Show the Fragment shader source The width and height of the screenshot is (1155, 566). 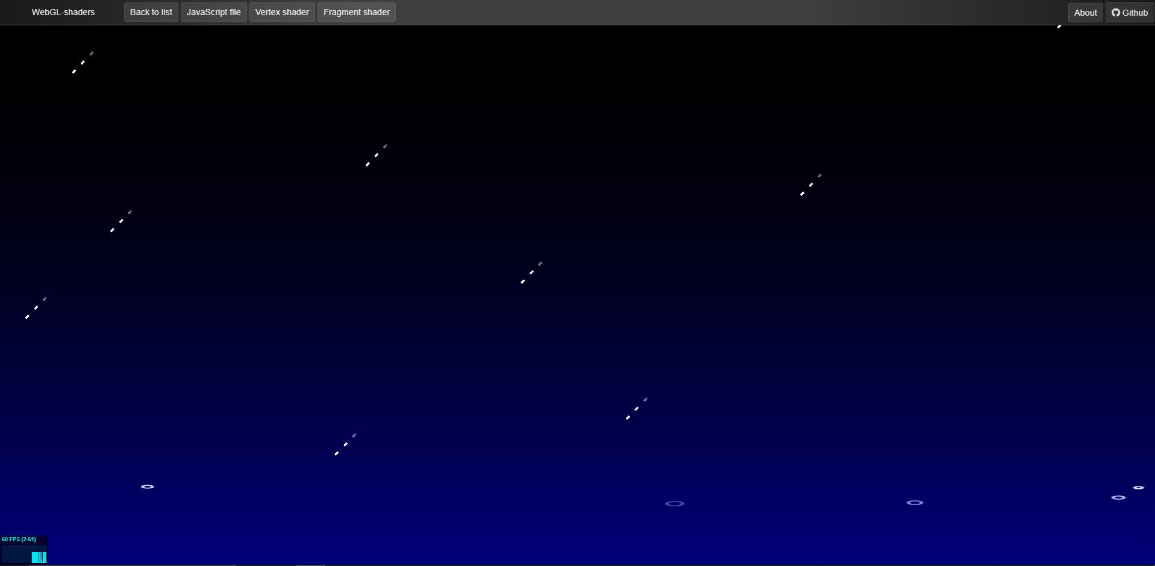click(357, 12)
